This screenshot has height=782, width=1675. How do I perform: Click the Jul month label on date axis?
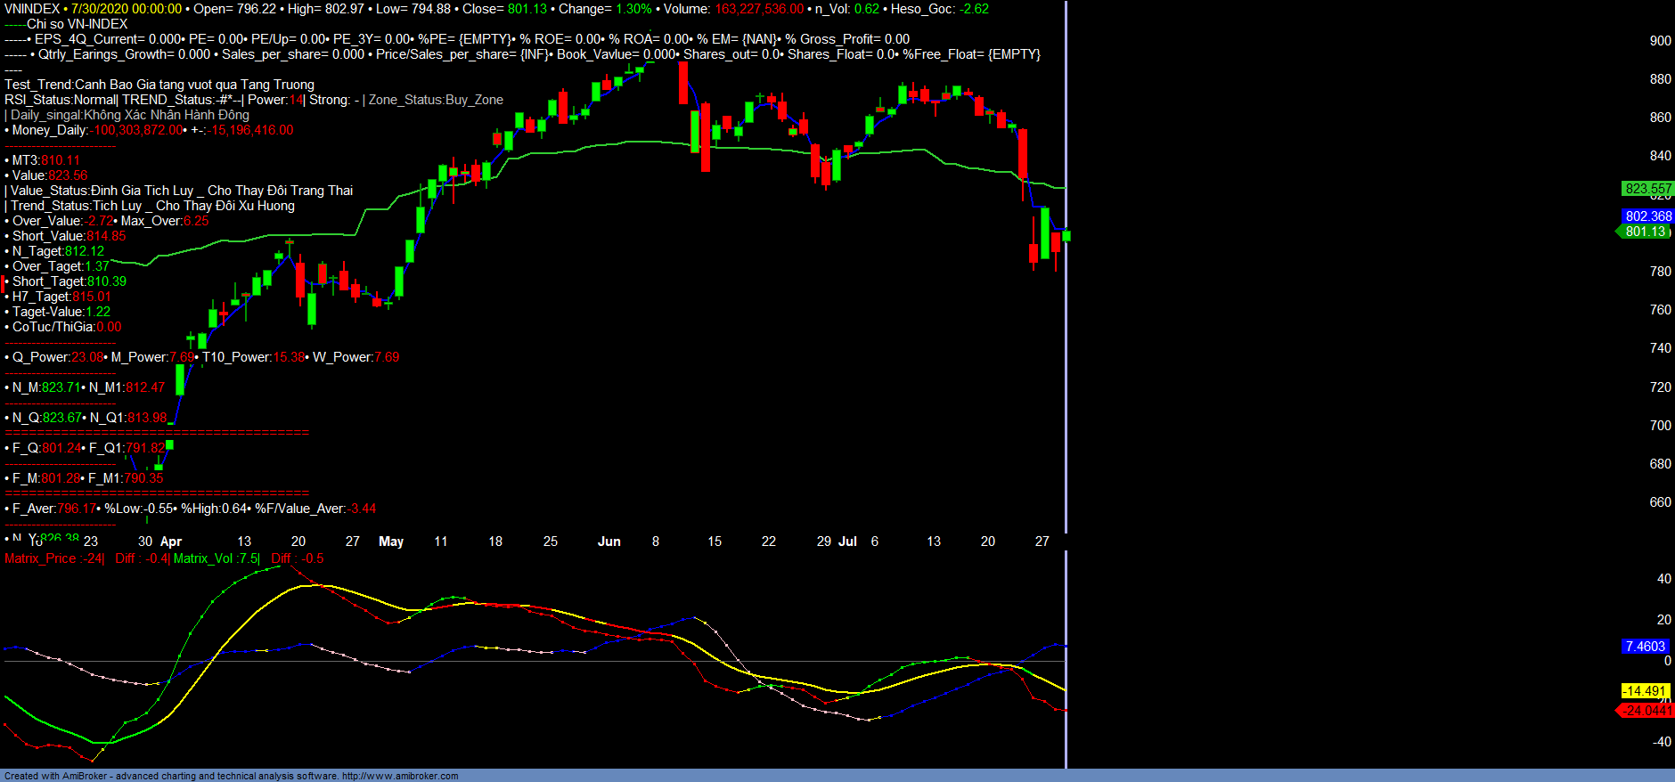point(847,542)
